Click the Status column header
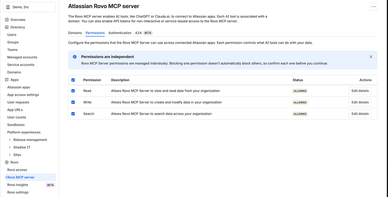388x197 pixels. 298,80
